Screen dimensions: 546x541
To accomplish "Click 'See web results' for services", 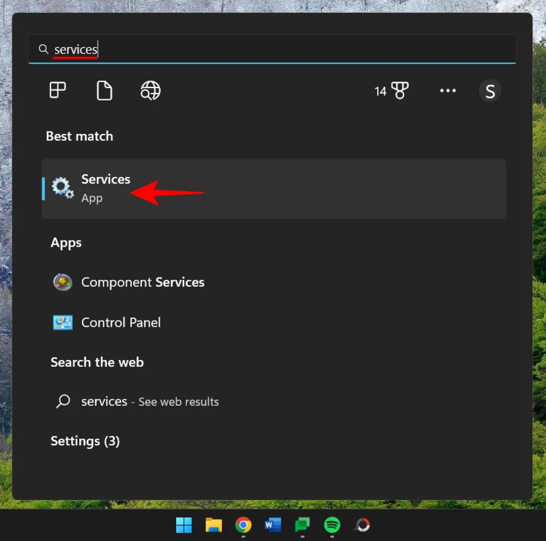I will 178,402.
